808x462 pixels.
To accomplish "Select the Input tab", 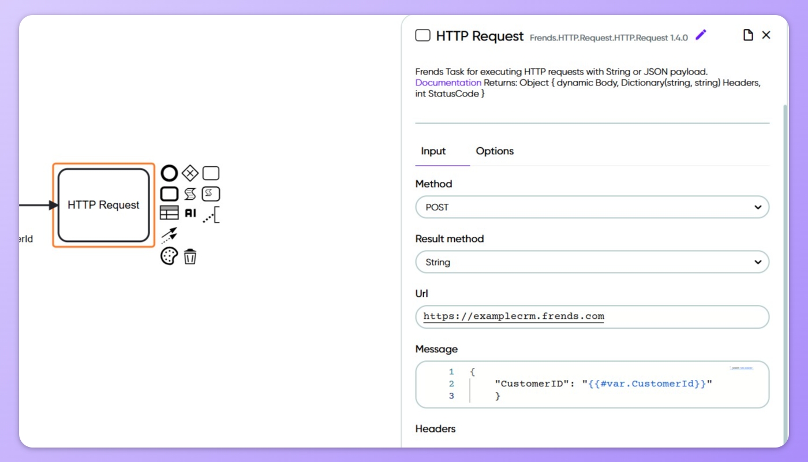I will point(433,151).
